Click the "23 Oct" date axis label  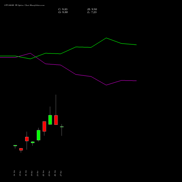49,173
